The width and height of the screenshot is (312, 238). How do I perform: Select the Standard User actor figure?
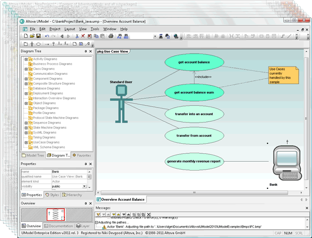click(x=121, y=104)
